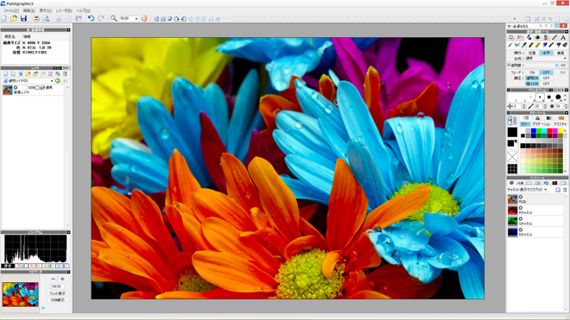Screen dimensions: 570x320
Task: Select the Hand pan tool
Action: [x=144, y=18]
